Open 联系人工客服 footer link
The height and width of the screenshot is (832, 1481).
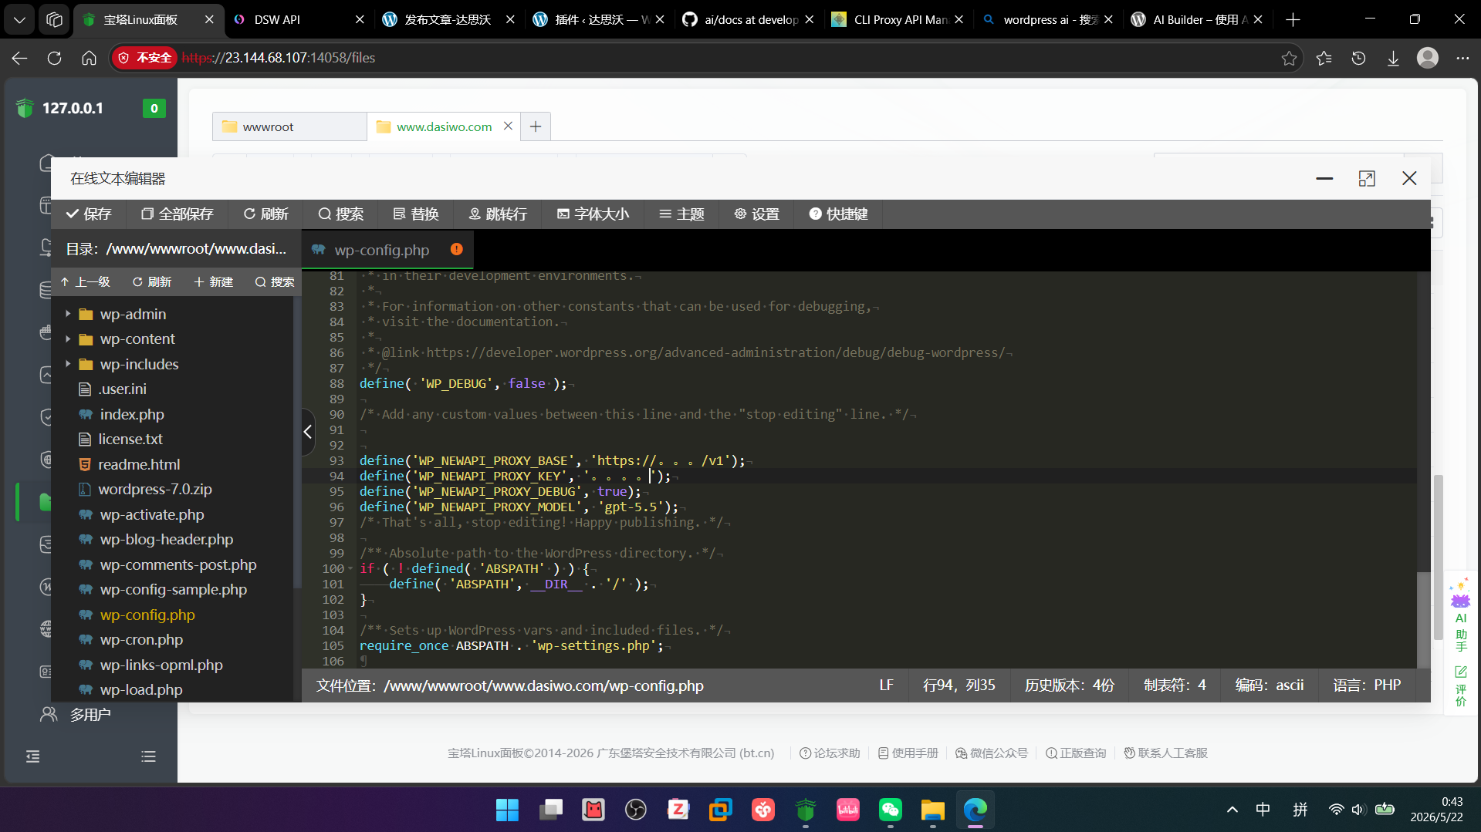tap(1165, 753)
